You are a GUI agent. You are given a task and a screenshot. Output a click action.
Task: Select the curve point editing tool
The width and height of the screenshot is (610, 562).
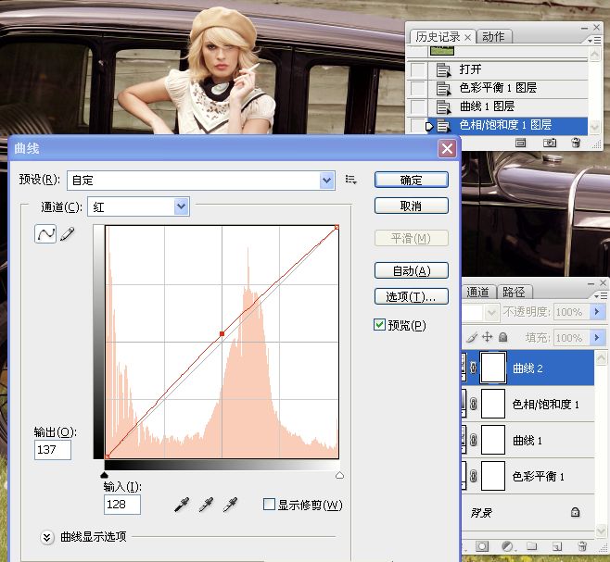(x=45, y=235)
